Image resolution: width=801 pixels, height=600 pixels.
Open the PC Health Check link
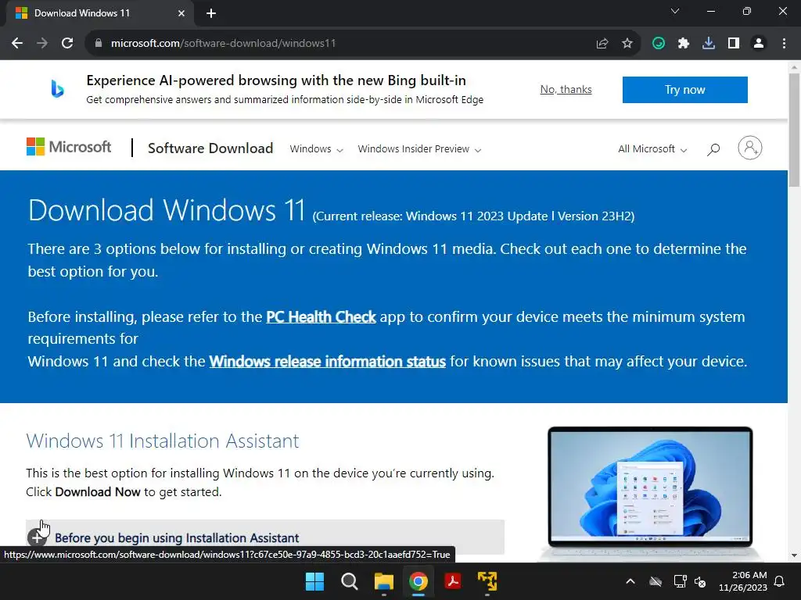[x=321, y=317]
